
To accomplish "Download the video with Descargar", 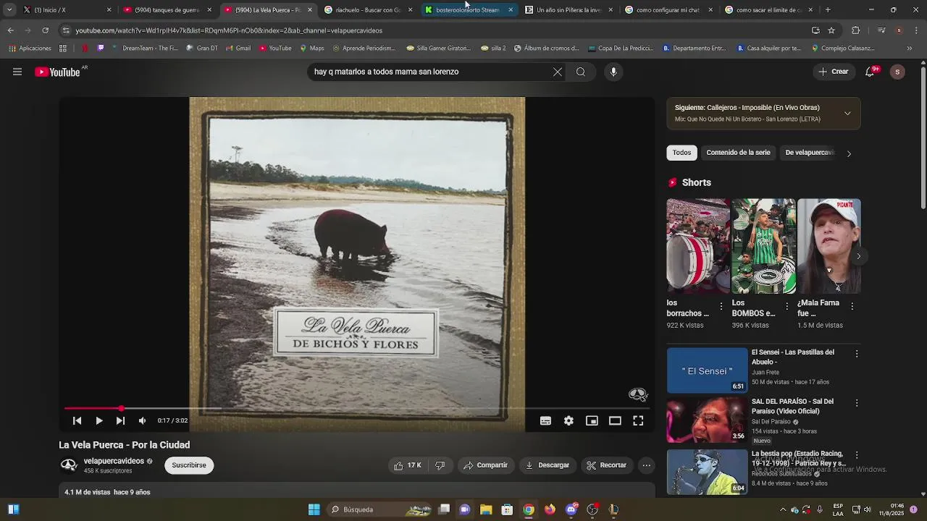I will pyautogui.click(x=548, y=465).
